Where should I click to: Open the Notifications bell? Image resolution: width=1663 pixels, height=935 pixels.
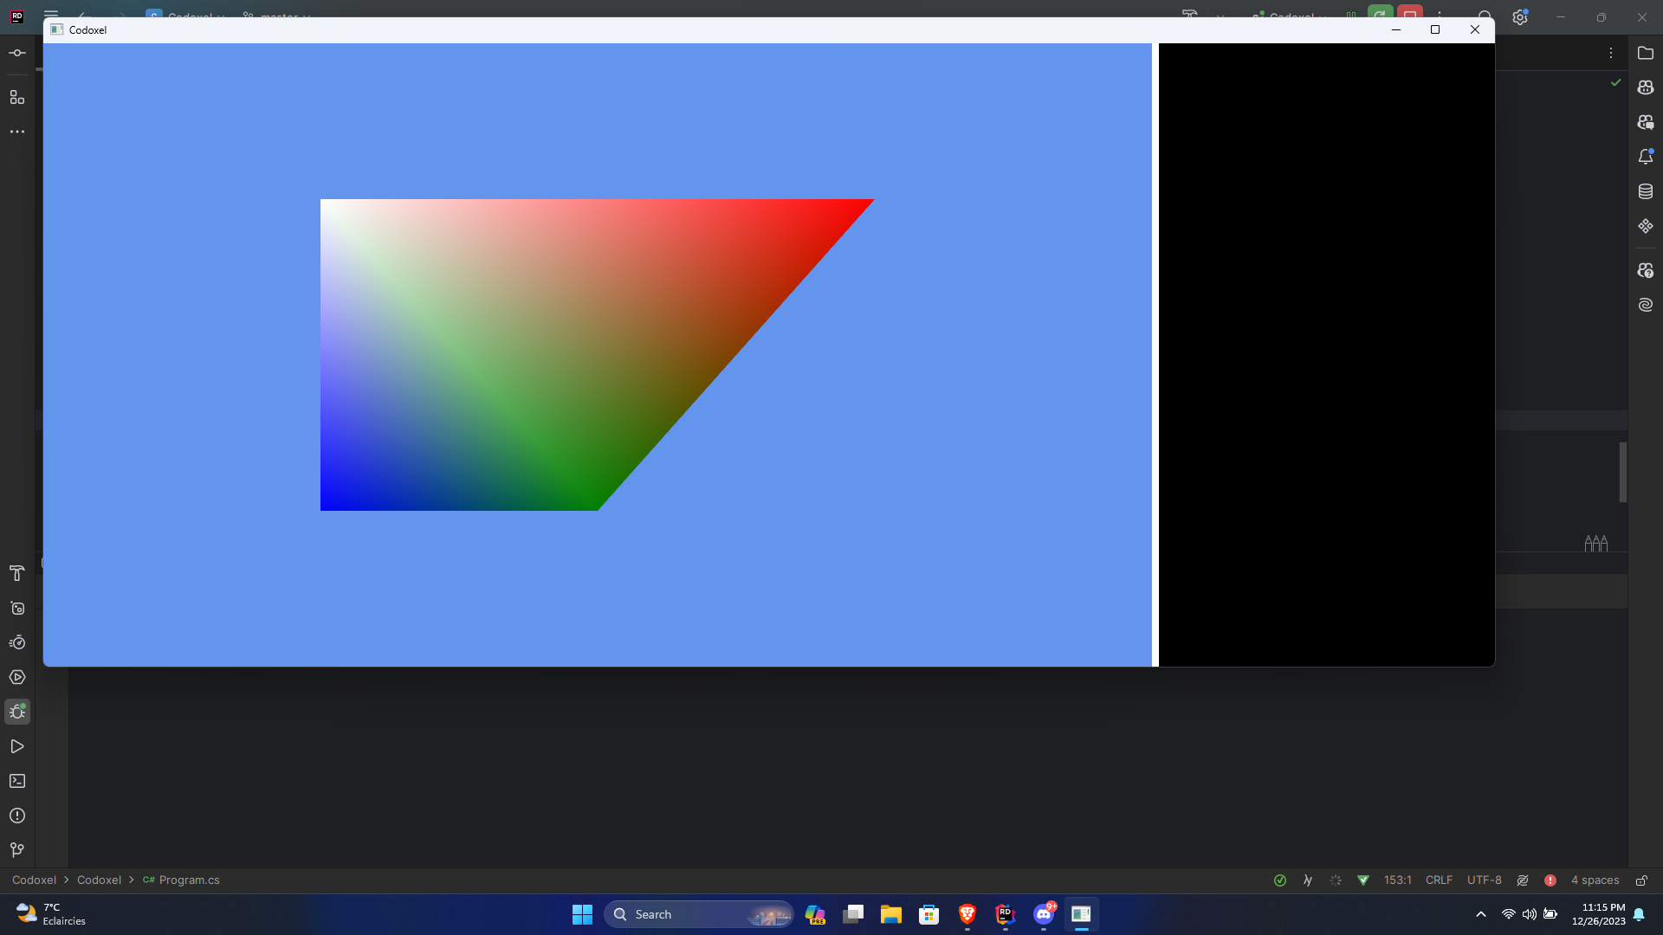click(1647, 157)
